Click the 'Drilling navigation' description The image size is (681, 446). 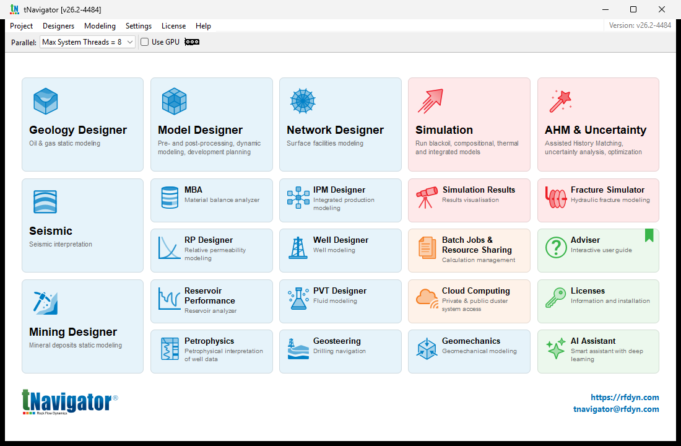pos(339,351)
